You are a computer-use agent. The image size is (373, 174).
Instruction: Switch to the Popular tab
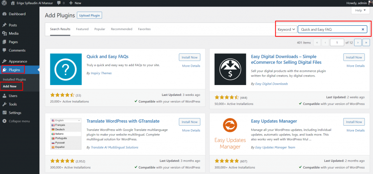[x=100, y=29]
